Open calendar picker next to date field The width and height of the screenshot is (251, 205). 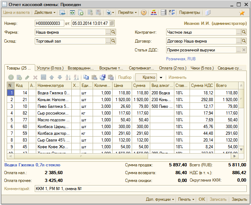(x=112, y=23)
